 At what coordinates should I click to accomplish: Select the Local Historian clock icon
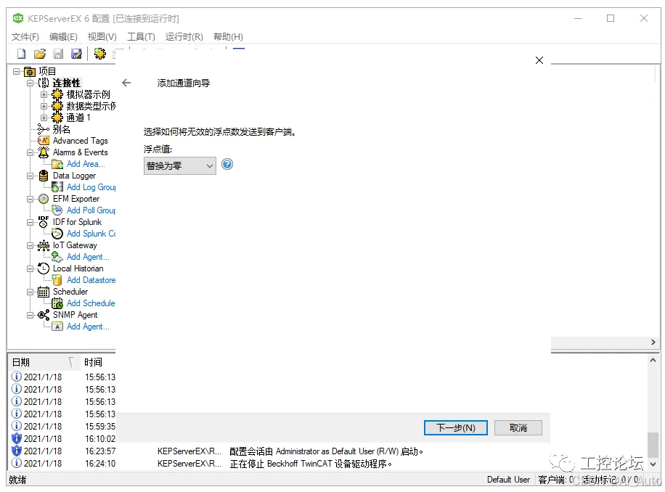pyautogui.click(x=44, y=268)
